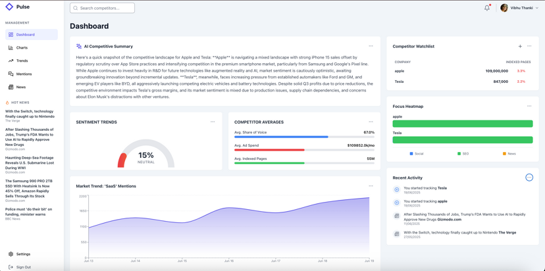545x271 pixels.
Task: Click the INDEXED PAGES column header
Action: (x=518, y=62)
